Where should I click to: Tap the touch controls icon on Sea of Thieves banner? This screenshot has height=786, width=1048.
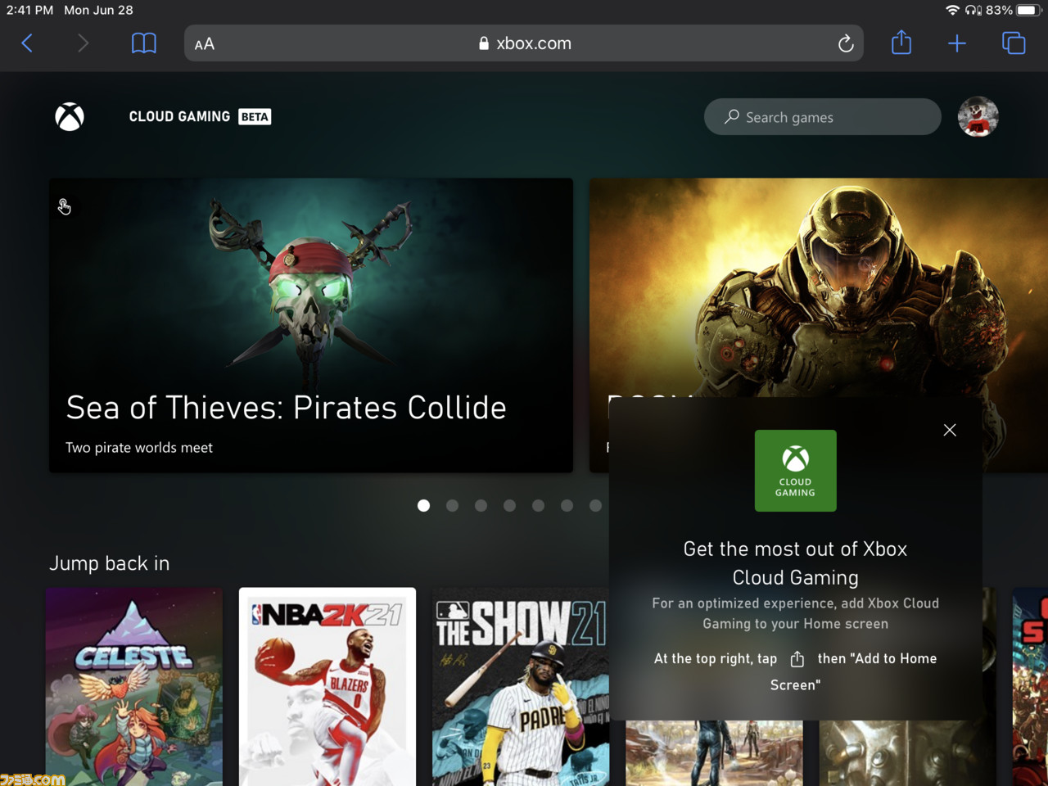click(65, 206)
